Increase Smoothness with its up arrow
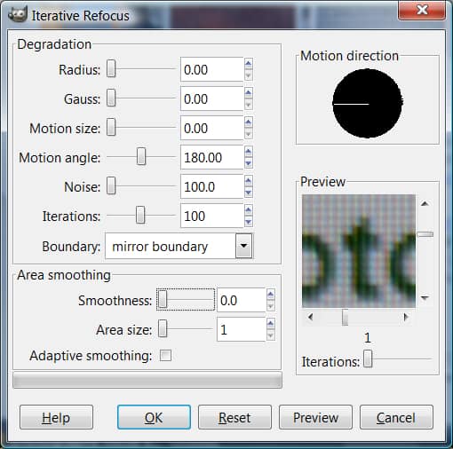 pos(271,295)
